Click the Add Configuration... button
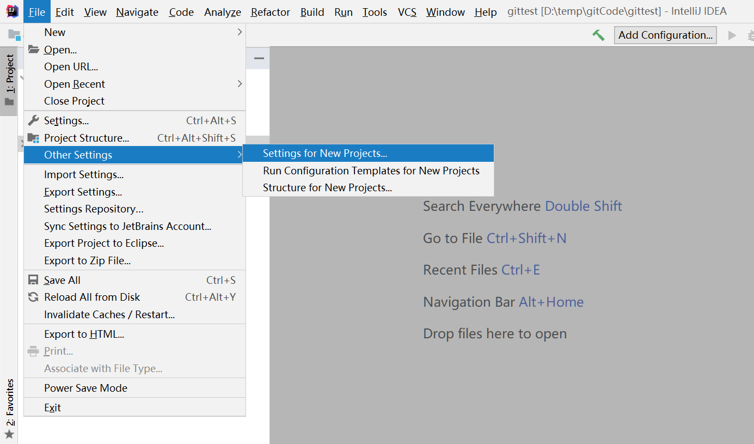This screenshot has width=754, height=444. pos(665,35)
